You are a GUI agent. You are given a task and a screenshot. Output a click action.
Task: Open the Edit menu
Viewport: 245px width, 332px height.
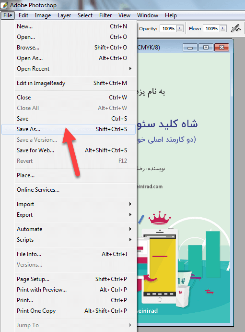pos(23,15)
